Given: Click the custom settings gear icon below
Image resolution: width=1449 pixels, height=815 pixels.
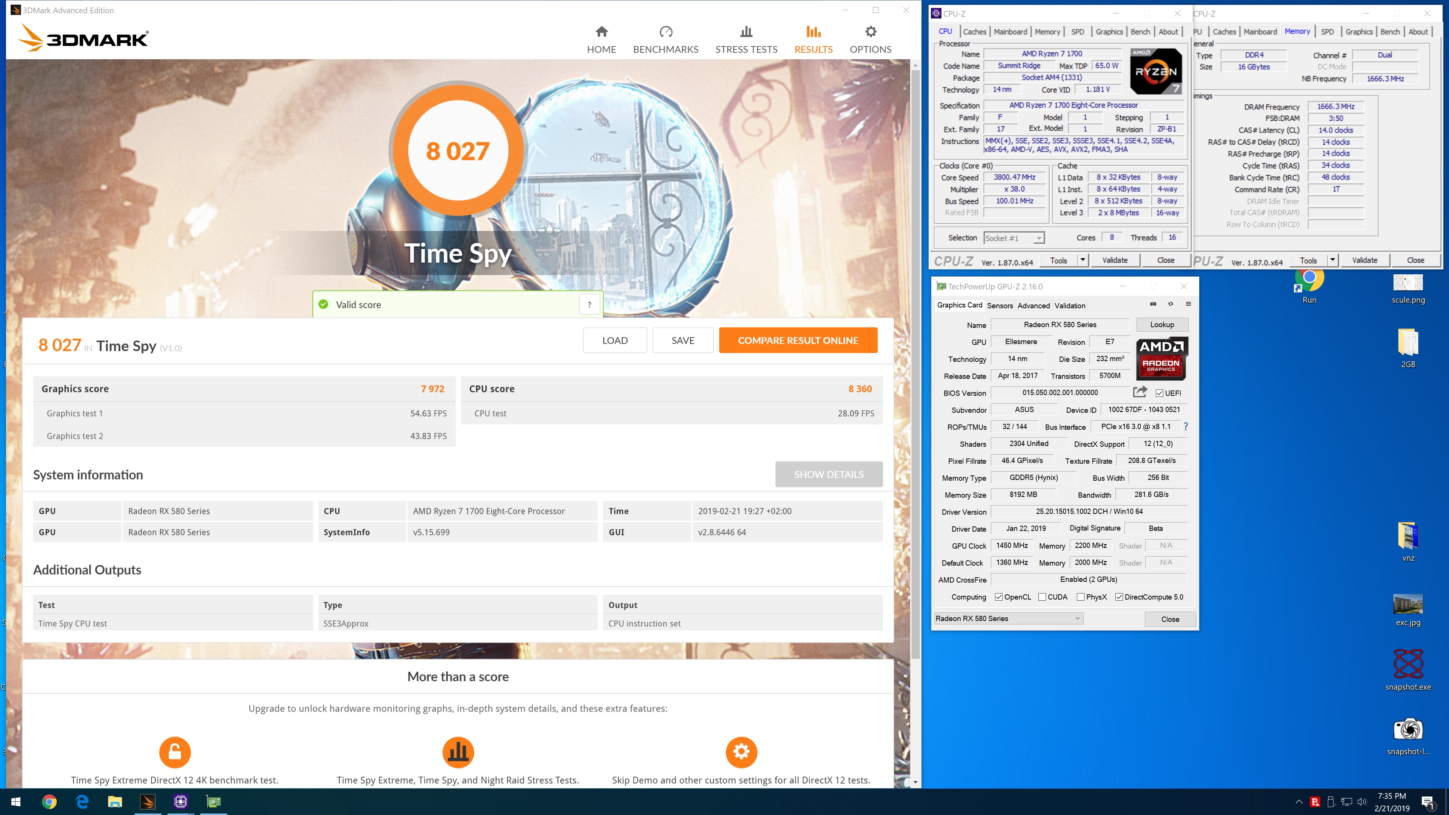Looking at the screenshot, I should click(741, 752).
